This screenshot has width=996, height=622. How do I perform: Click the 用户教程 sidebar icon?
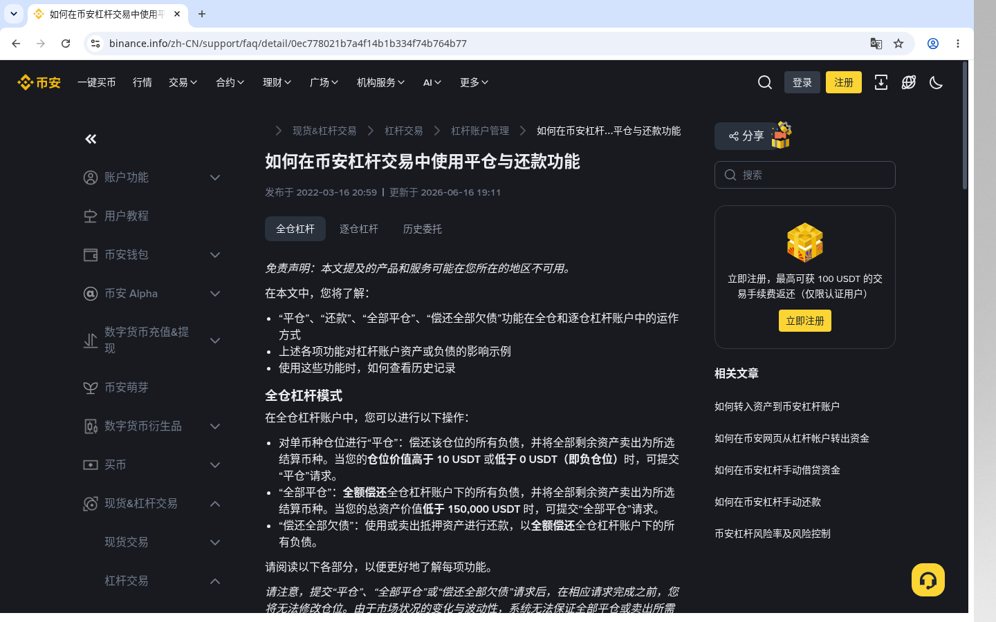tap(91, 216)
